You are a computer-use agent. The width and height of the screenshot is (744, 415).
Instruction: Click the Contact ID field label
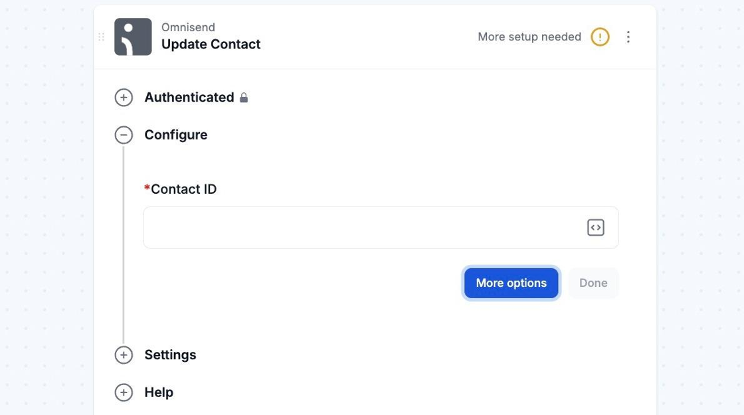point(183,189)
